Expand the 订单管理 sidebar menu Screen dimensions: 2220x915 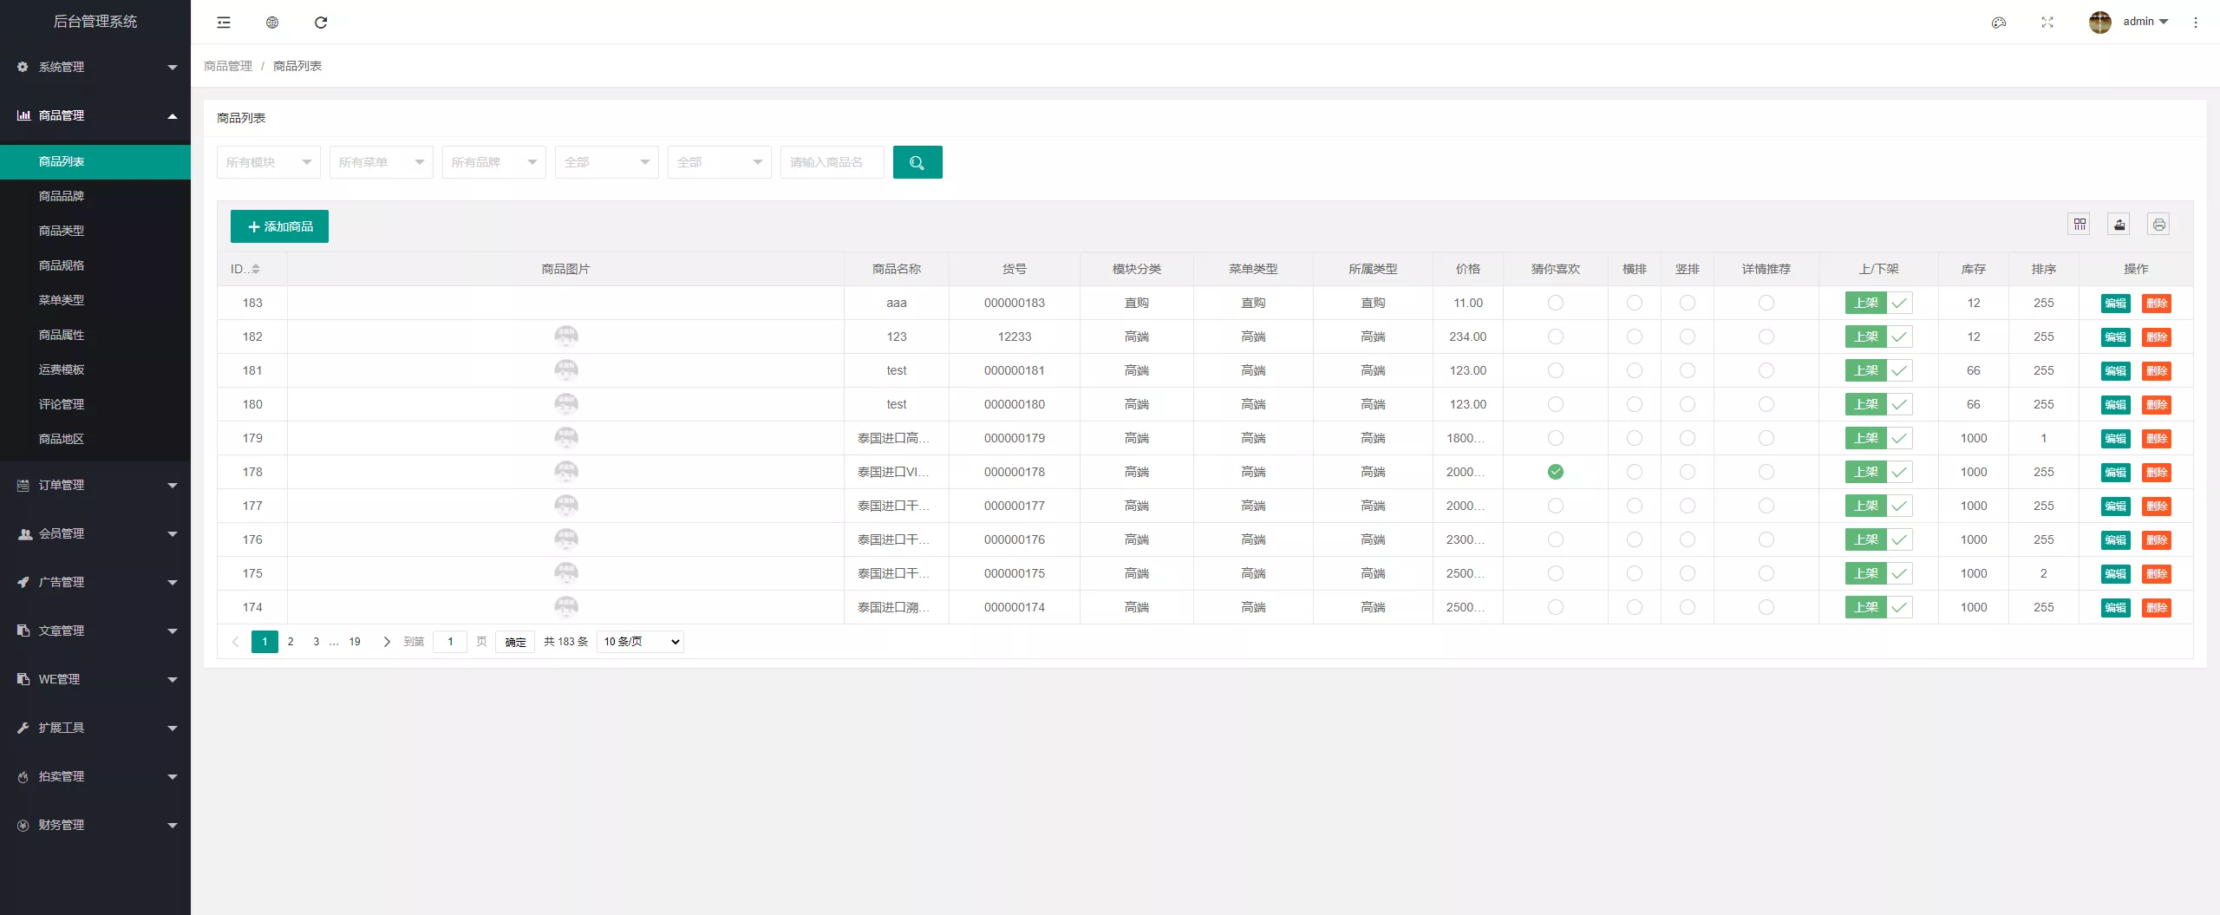coord(95,485)
